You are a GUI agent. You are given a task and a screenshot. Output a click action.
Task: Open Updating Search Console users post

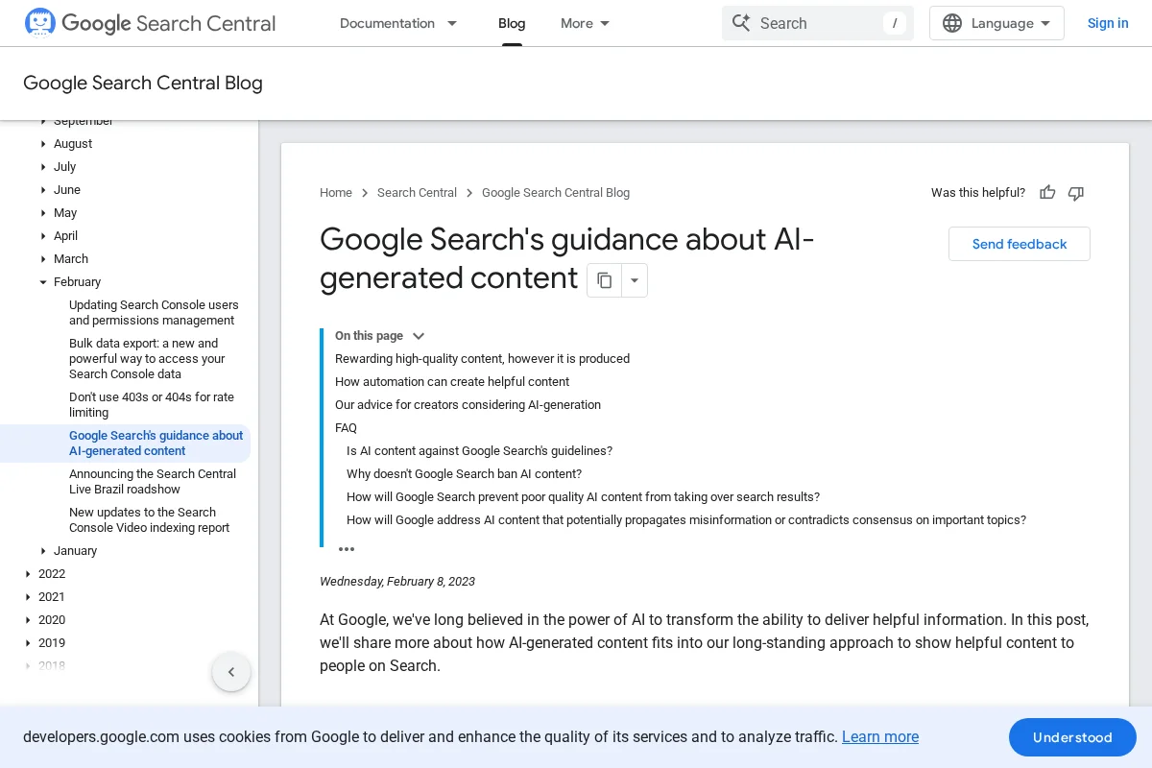[154, 313]
